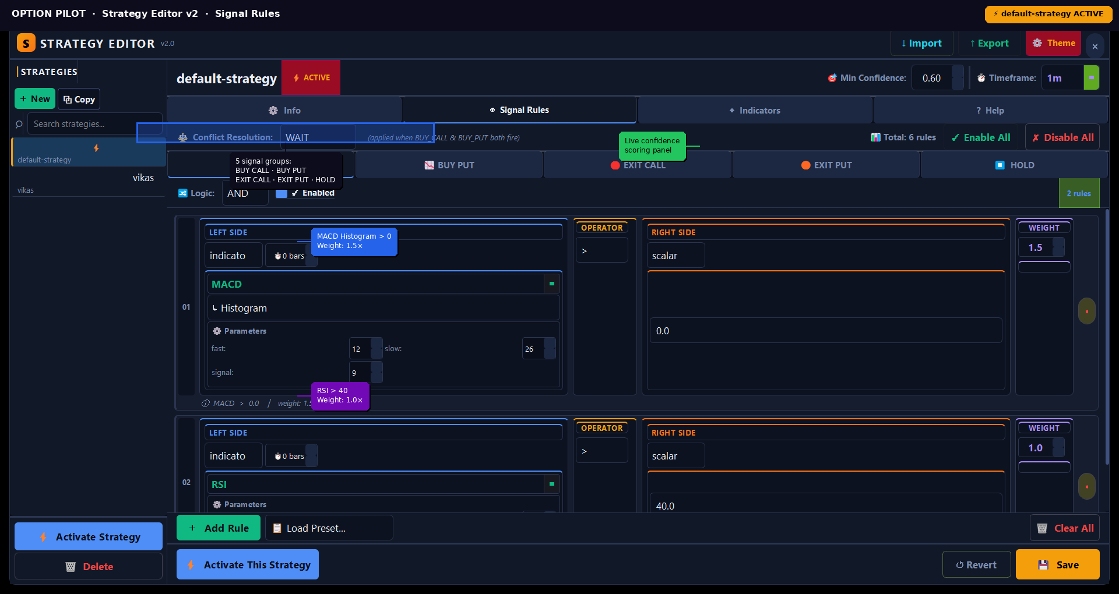Open the Conflict Resolution WAIT dropdown
This screenshot has height=594, width=1119.
click(318, 137)
